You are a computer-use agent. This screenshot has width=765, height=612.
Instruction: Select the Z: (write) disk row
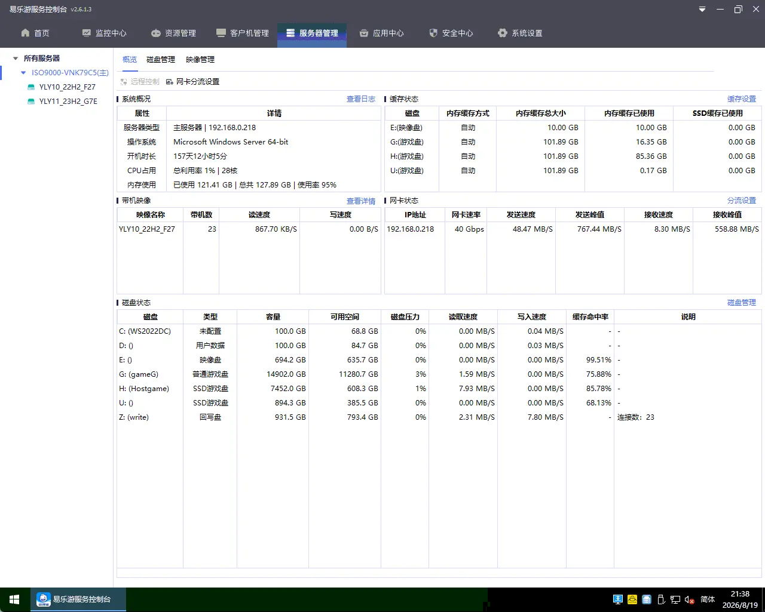(x=439, y=417)
